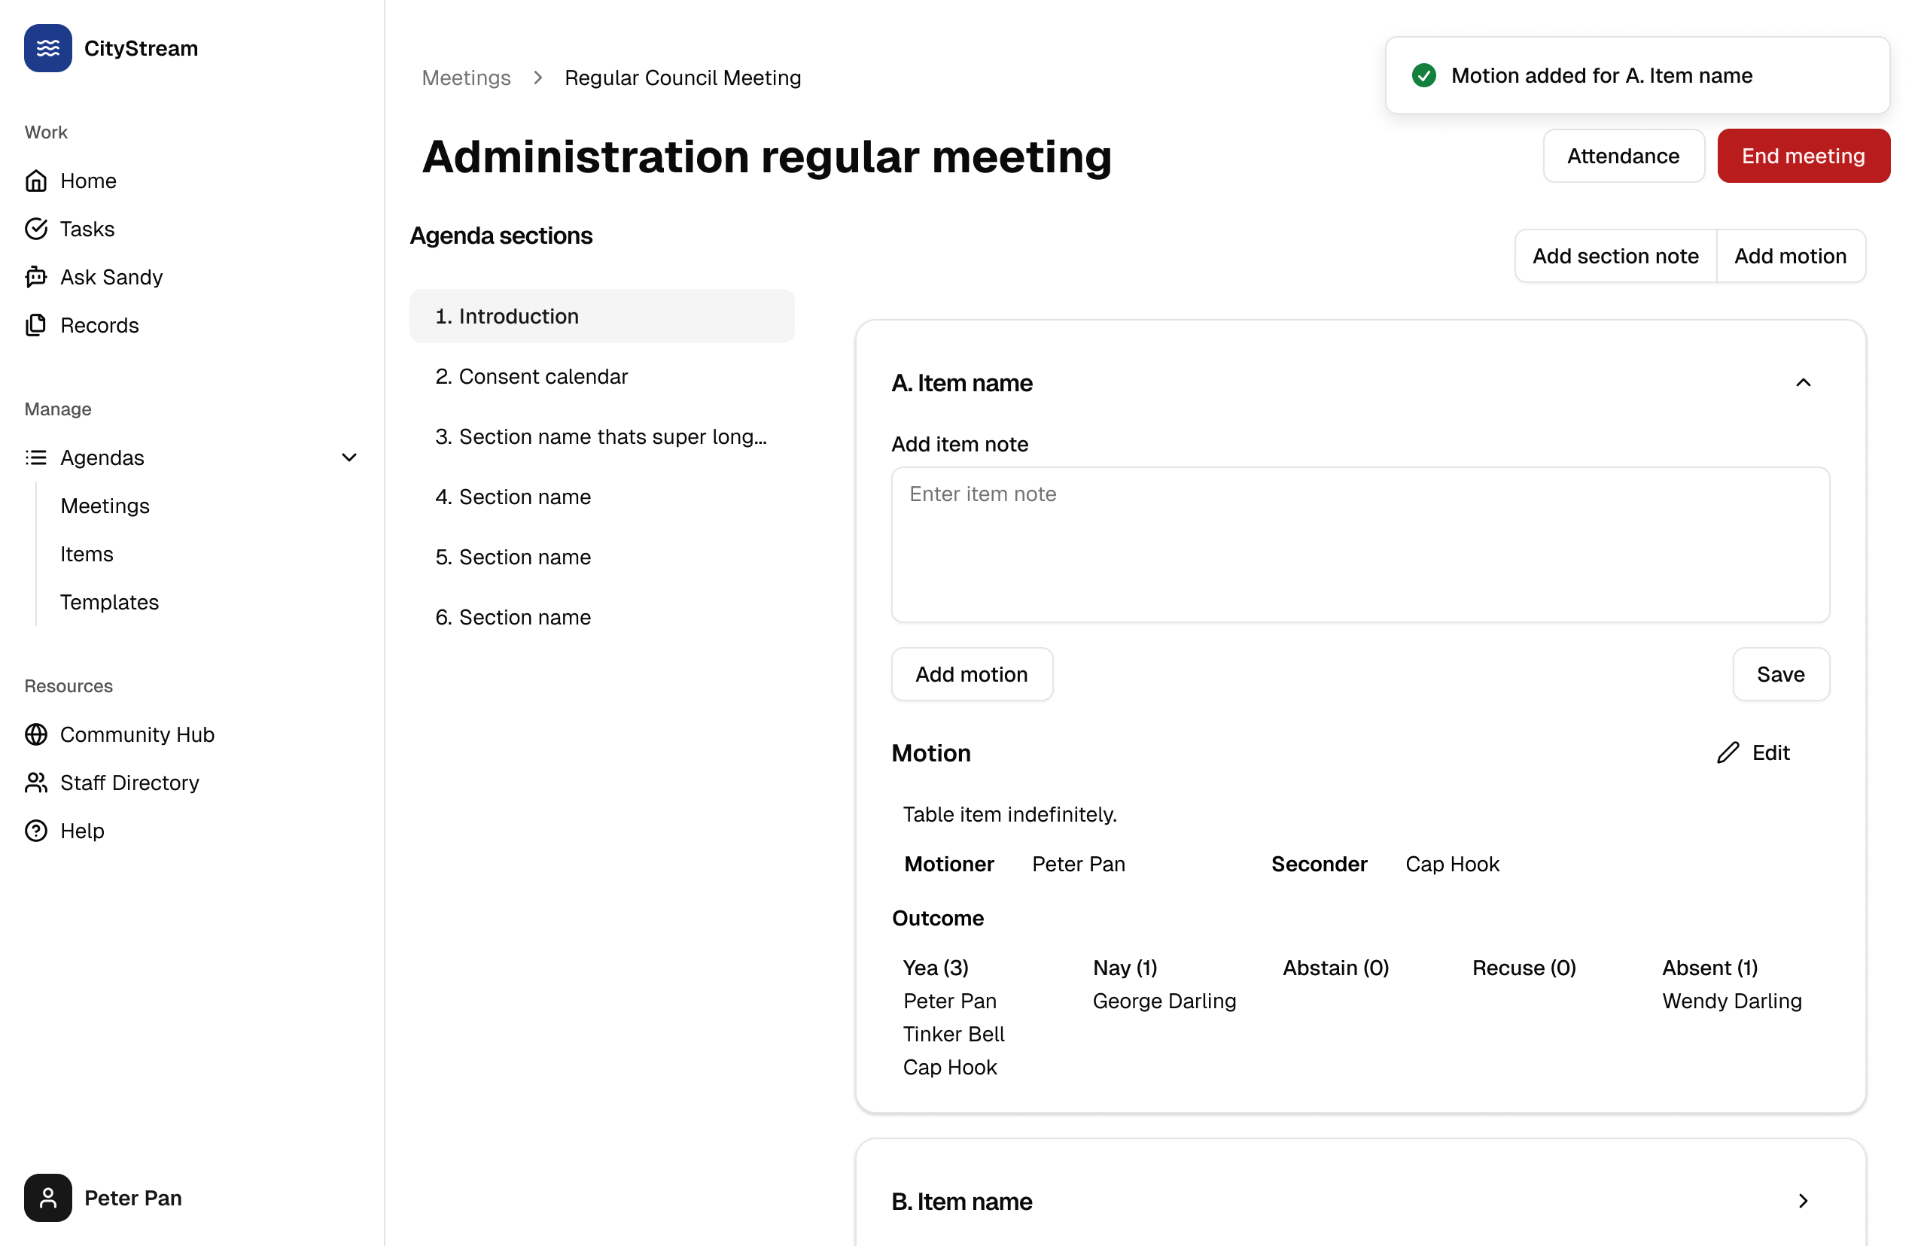Click the Staff Directory people icon
Screen dimensions: 1927x1246
(x=35, y=783)
